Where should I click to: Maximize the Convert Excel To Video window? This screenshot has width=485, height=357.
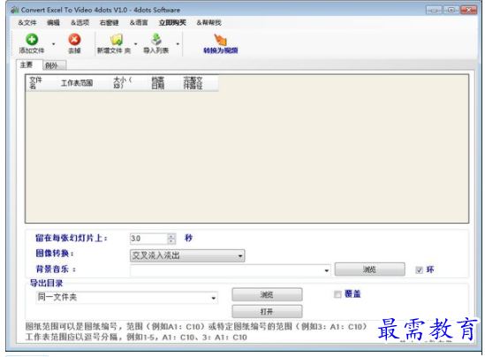tap(451, 10)
